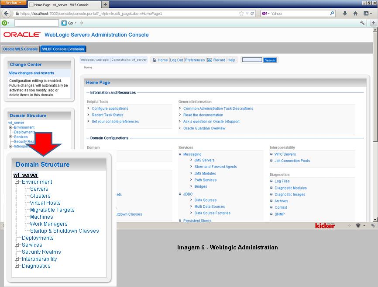Open Set your console preferences link
The width and height of the screenshot is (378, 287).
[x=115, y=122]
